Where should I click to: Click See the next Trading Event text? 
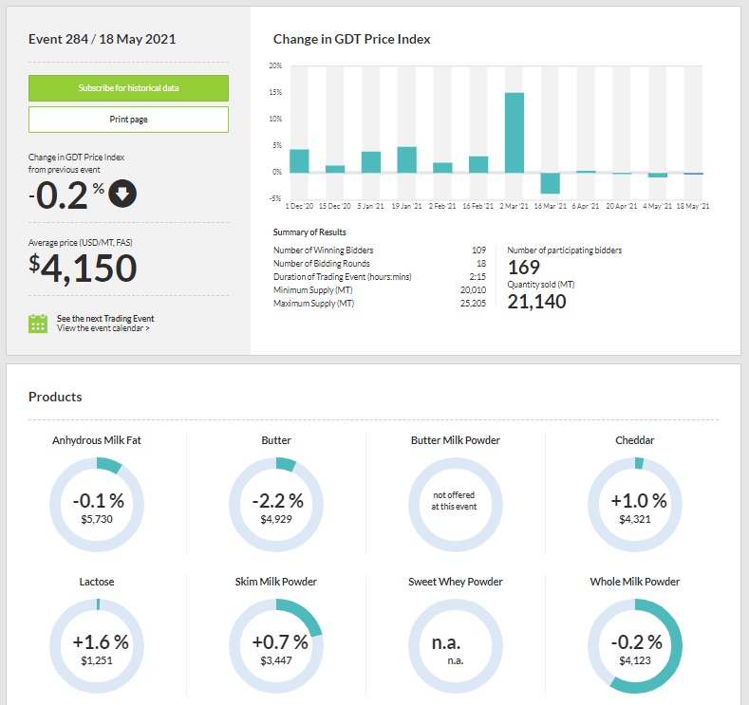tap(105, 318)
